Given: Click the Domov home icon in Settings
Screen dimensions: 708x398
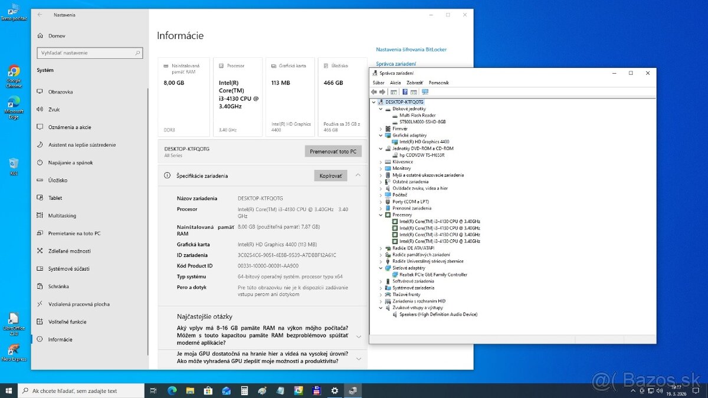Looking at the screenshot, I should click(x=40, y=36).
